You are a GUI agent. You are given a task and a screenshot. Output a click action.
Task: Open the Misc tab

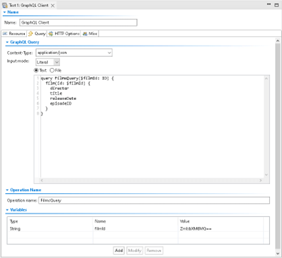pyautogui.click(x=90, y=34)
